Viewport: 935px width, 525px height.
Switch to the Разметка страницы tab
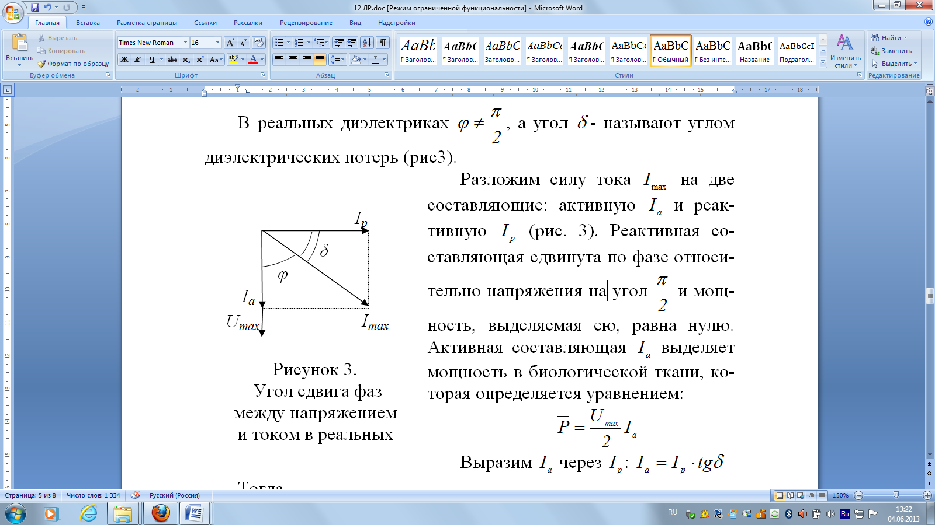(147, 23)
